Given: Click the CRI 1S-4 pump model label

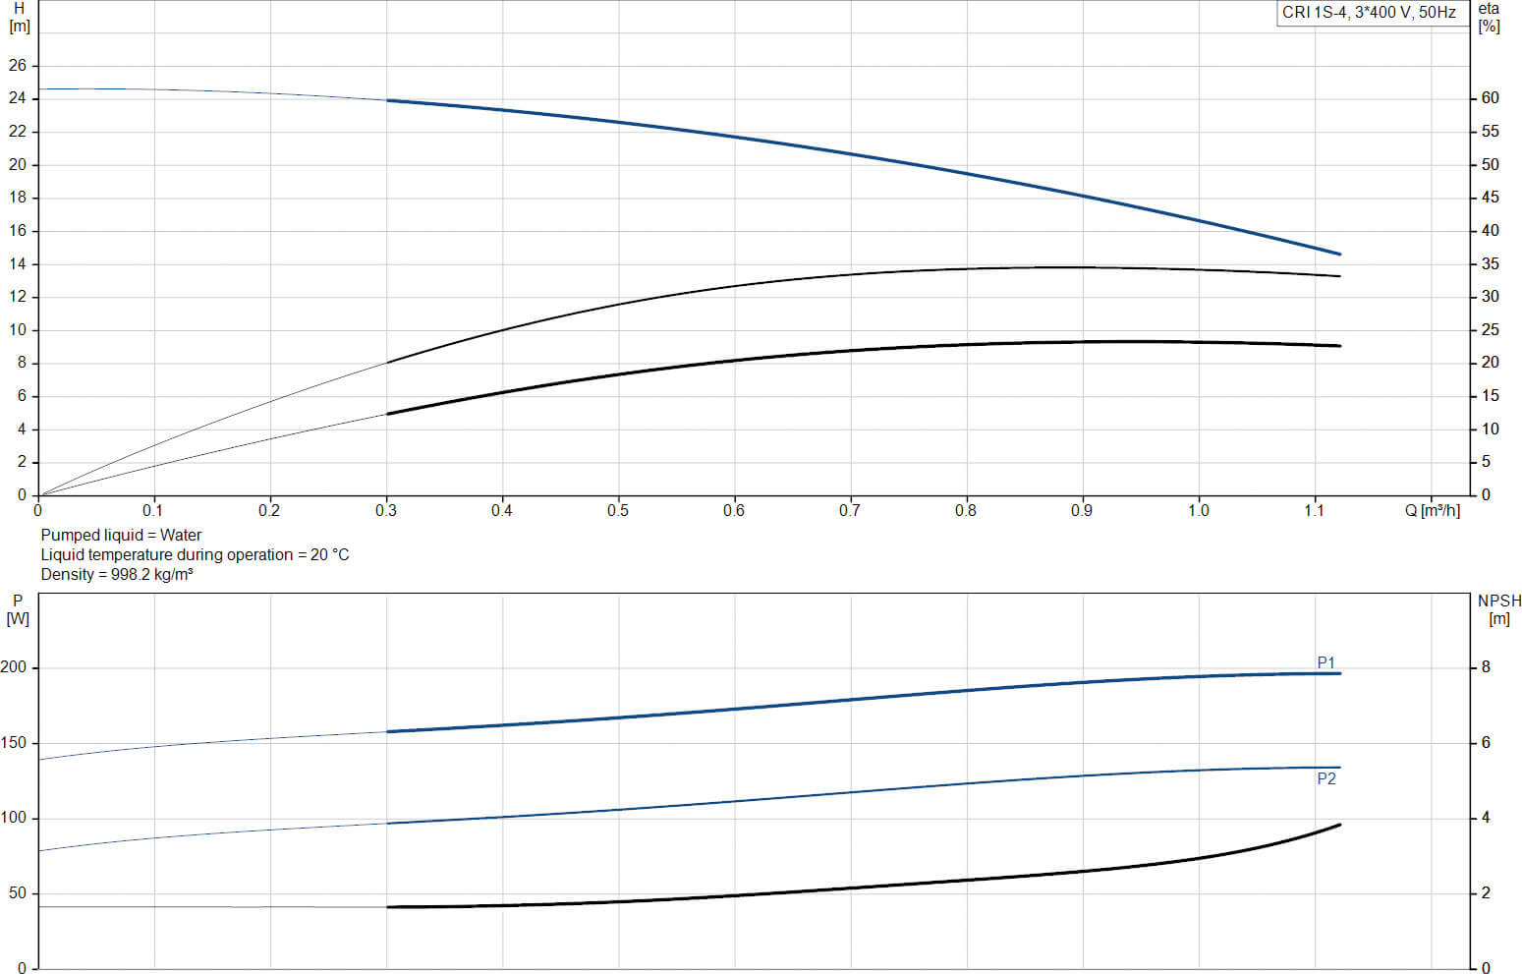Looking at the screenshot, I should pyautogui.click(x=1369, y=13).
